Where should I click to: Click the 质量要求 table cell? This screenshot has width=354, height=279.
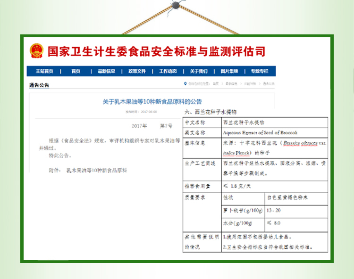coord(202,212)
